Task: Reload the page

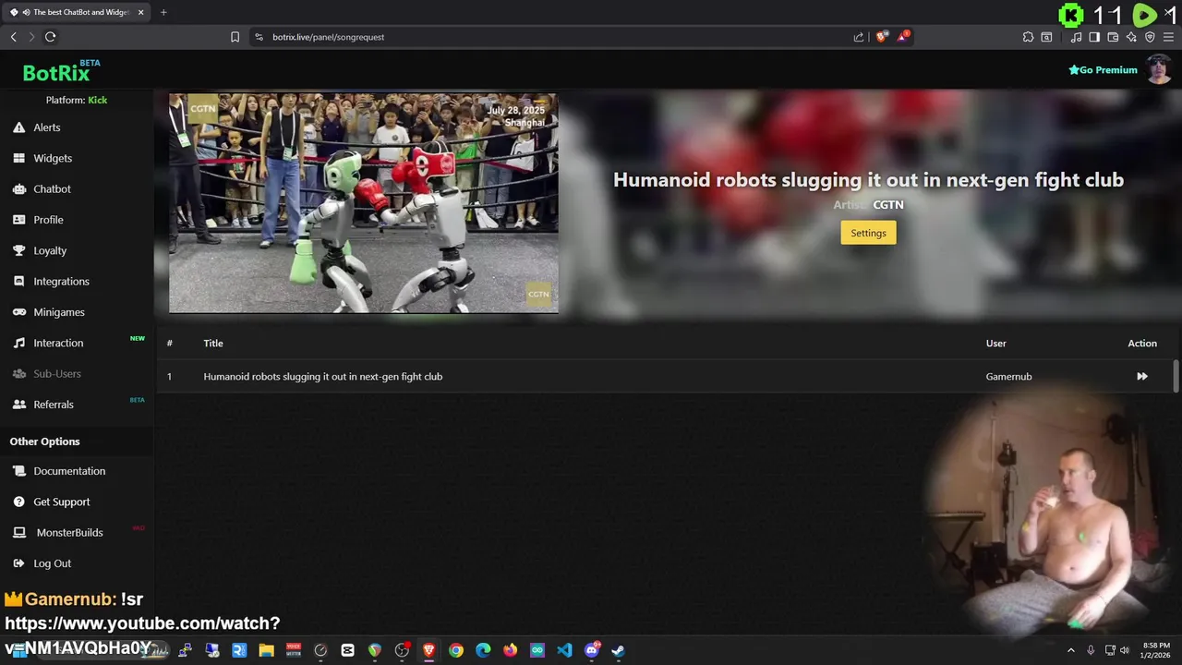Action: [x=50, y=37]
